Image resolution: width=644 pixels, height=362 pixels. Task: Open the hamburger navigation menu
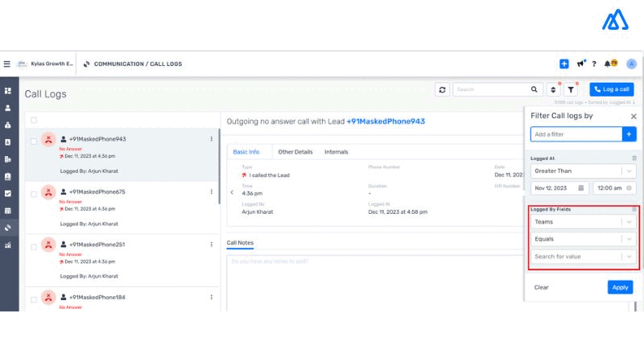[7, 64]
